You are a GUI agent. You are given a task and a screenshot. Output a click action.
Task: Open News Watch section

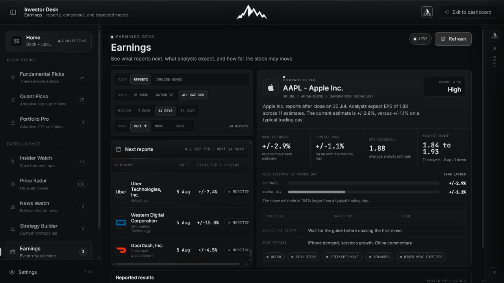coord(48,207)
